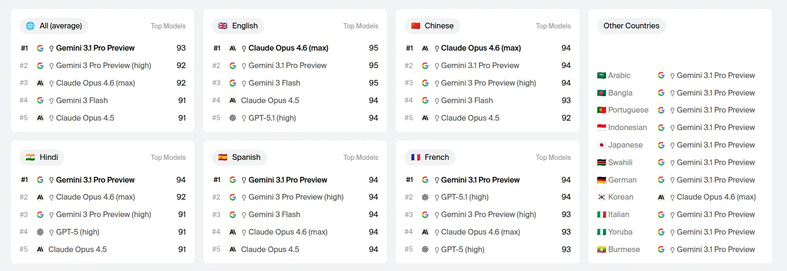
Task: Click the UK flag icon next to English
Action: (223, 26)
